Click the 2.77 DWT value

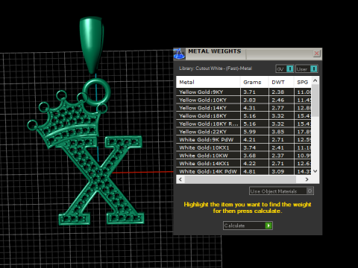tap(277, 108)
